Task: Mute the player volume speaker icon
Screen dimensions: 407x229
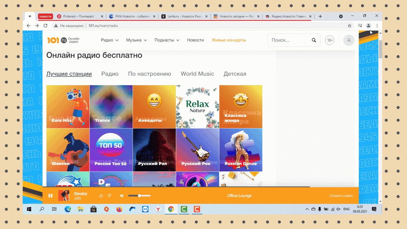Action: coord(122,196)
